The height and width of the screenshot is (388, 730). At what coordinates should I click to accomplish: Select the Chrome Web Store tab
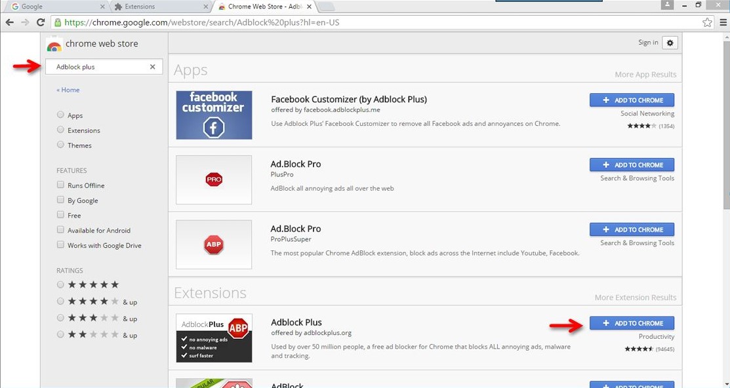pos(266,7)
